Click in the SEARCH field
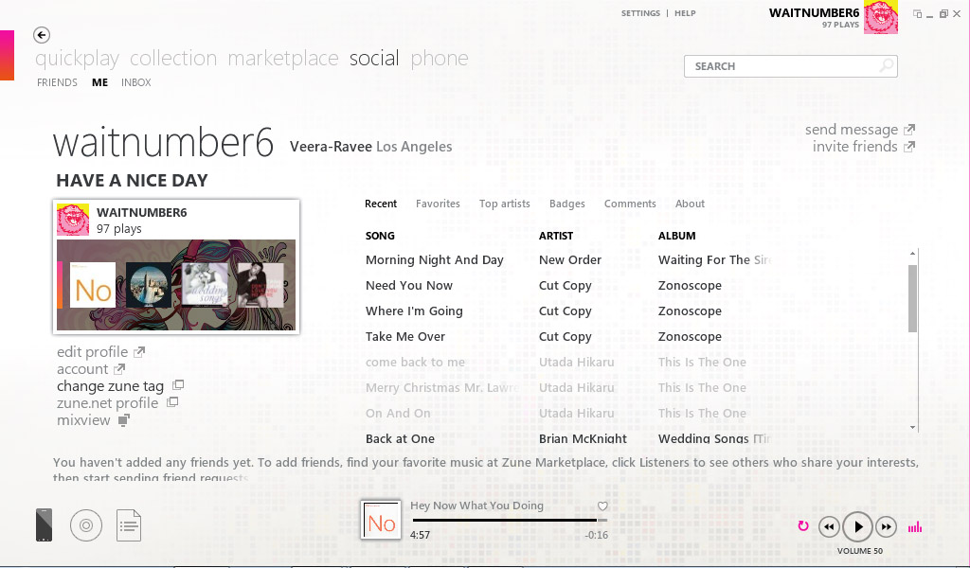This screenshot has width=970, height=568. pos(791,66)
